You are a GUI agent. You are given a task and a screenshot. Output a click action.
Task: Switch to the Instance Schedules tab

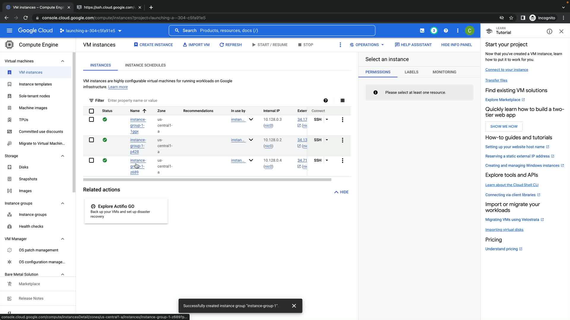[x=145, y=65]
